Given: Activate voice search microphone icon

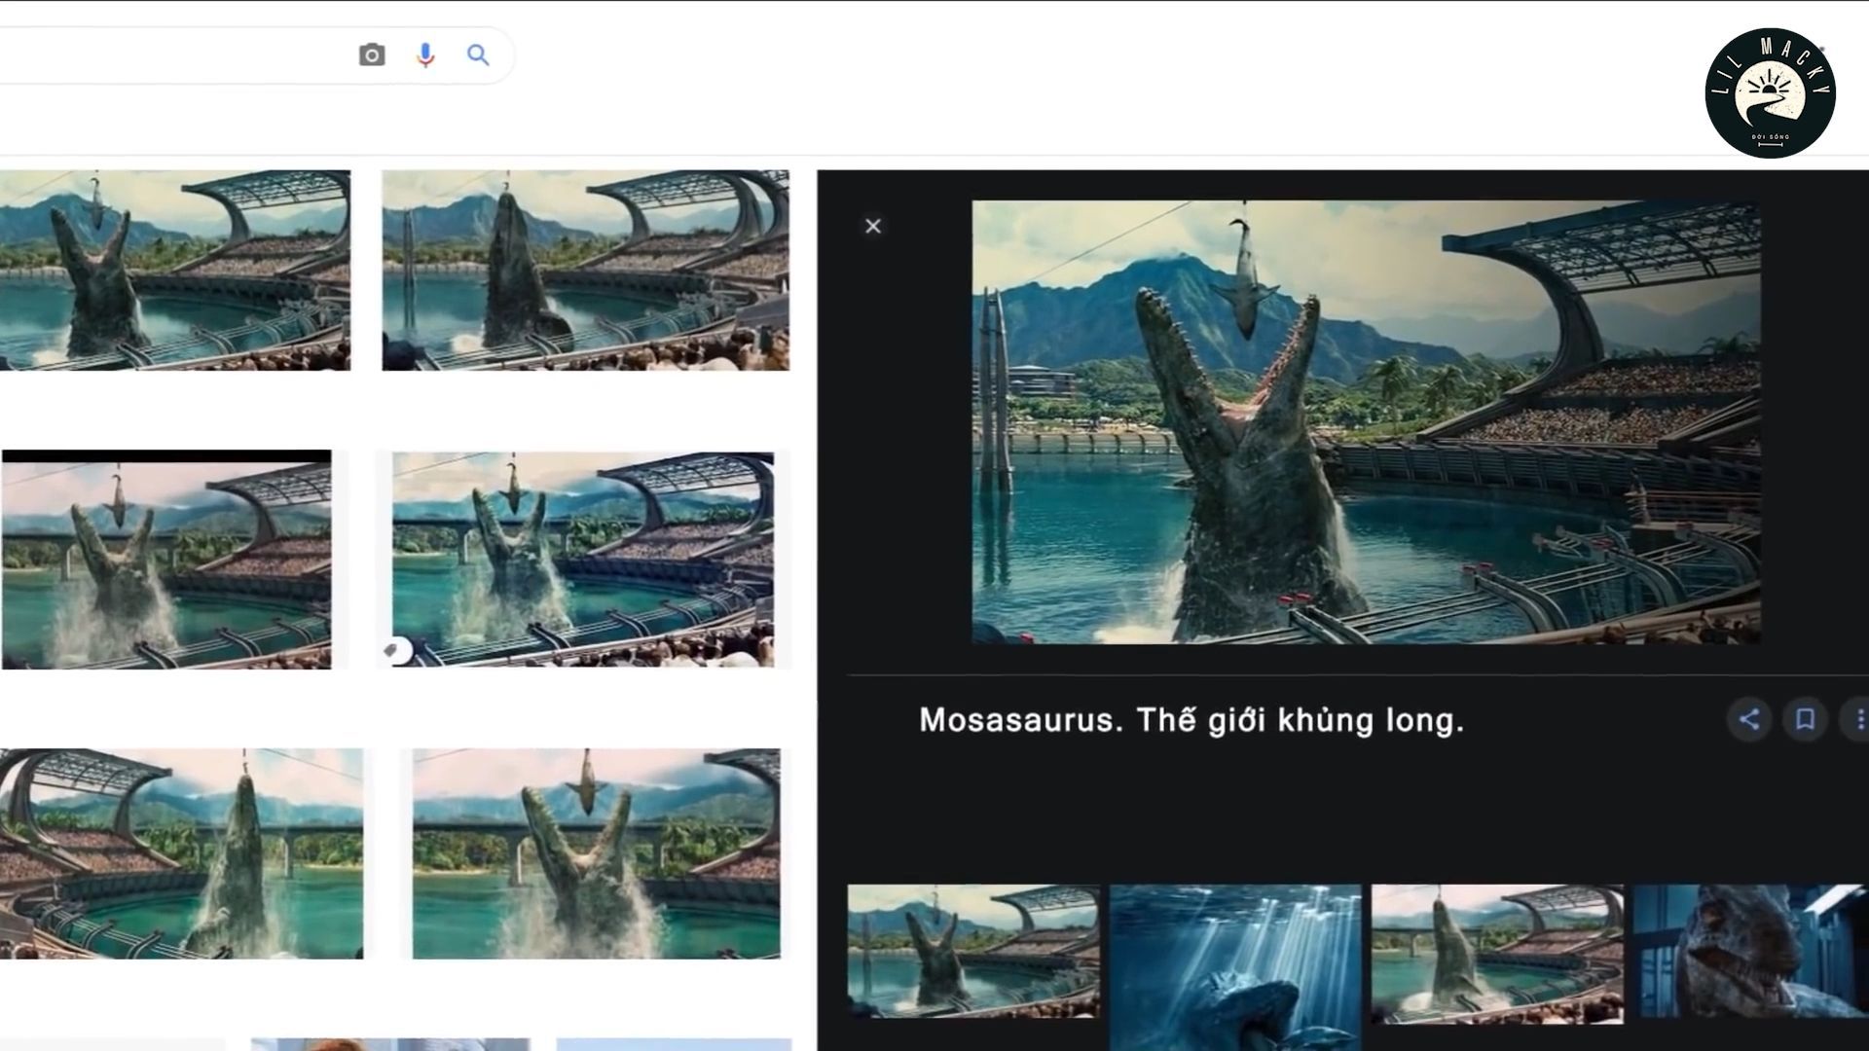Looking at the screenshot, I should point(424,55).
